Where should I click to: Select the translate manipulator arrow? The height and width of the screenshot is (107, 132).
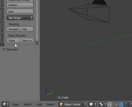(x=121, y=104)
